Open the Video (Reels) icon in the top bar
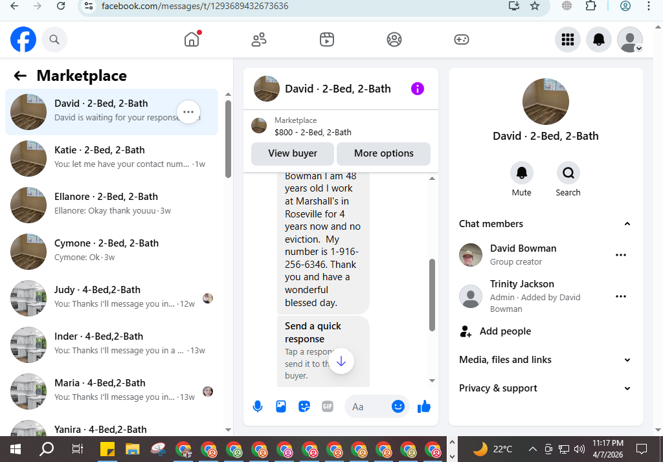Viewport: 663px width, 462px height. pos(326,39)
